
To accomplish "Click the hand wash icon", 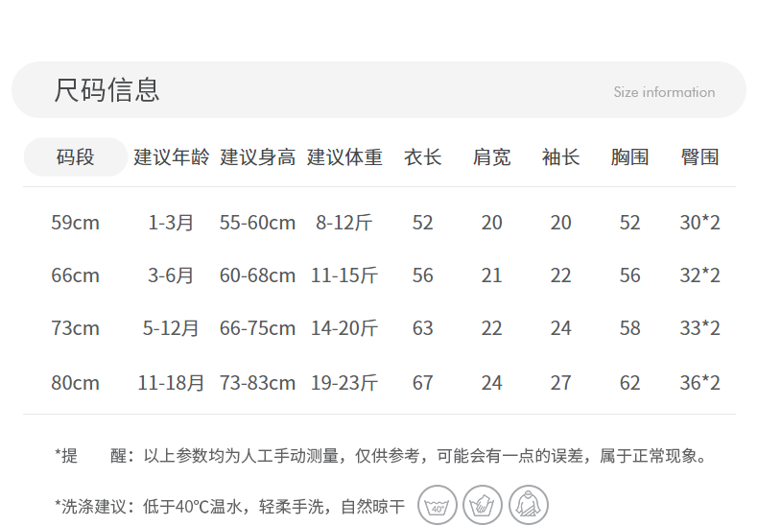I will 483,505.
